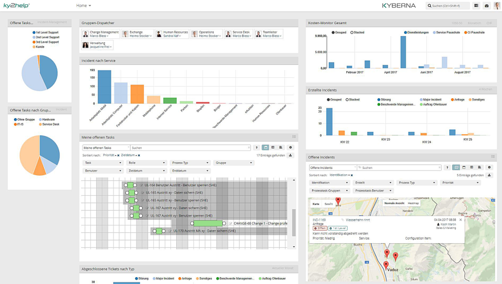
Task: Click the help icon in Meine offenen Tasks
Action: tap(257, 147)
